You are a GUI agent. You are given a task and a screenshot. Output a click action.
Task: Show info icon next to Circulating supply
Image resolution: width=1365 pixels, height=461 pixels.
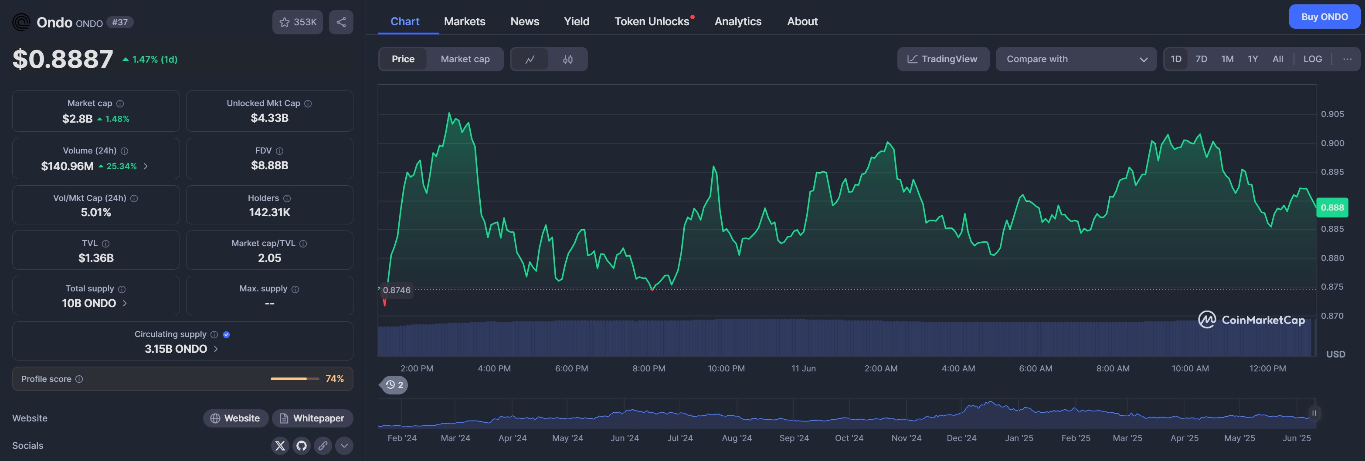point(214,334)
